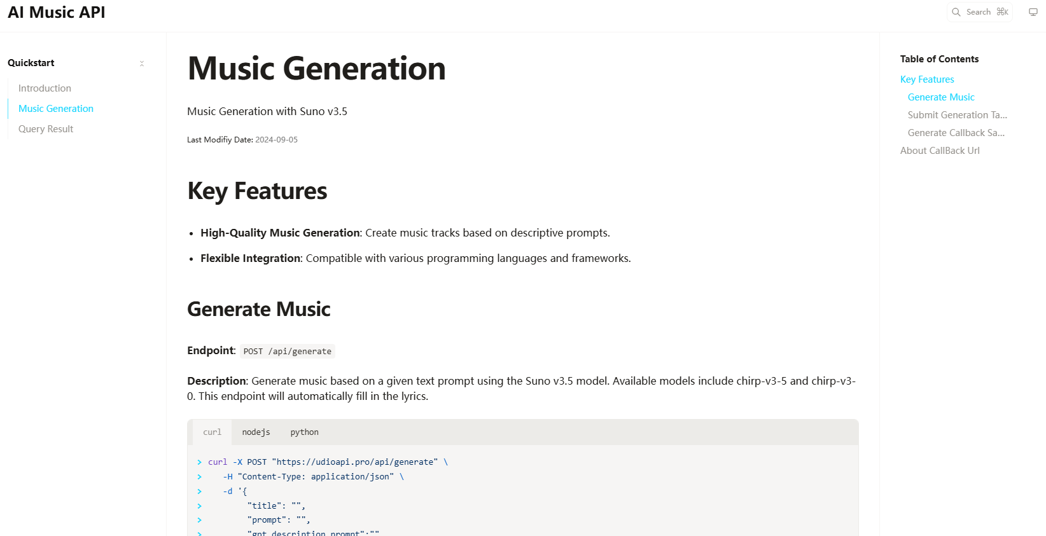Click the Quickstart section heading
The height and width of the screenshot is (536, 1046).
point(31,63)
